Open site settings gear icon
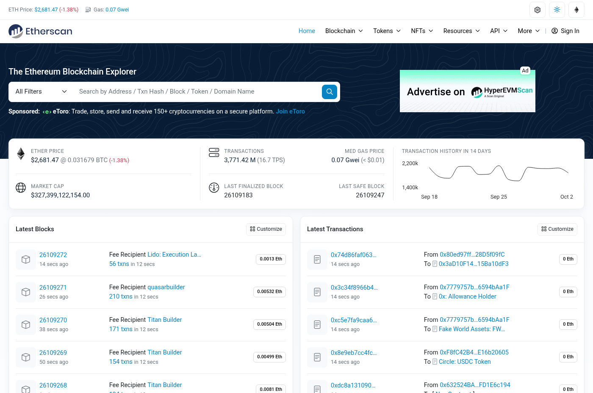The height and width of the screenshot is (393, 593). pyautogui.click(x=538, y=10)
